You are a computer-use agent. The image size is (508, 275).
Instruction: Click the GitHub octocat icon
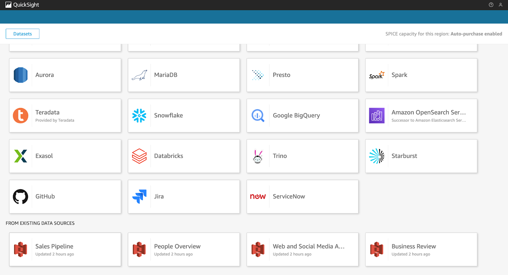click(x=21, y=197)
